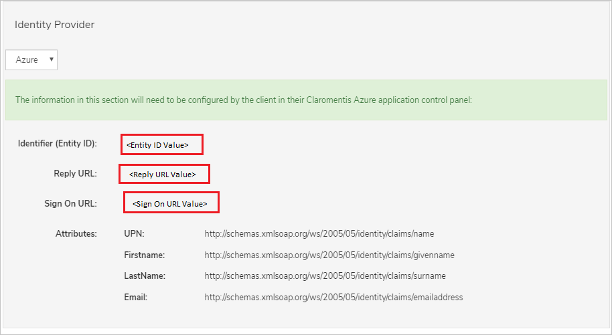Click the Attributes label
This screenshot has width=612, height=335.
pos(76,233)
